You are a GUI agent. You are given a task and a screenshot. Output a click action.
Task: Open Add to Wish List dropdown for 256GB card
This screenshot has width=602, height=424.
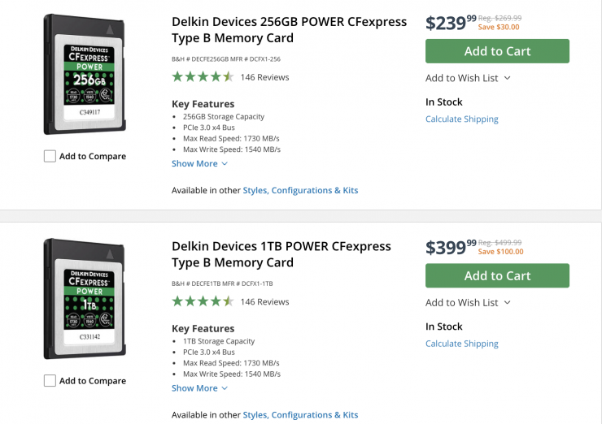468,78
